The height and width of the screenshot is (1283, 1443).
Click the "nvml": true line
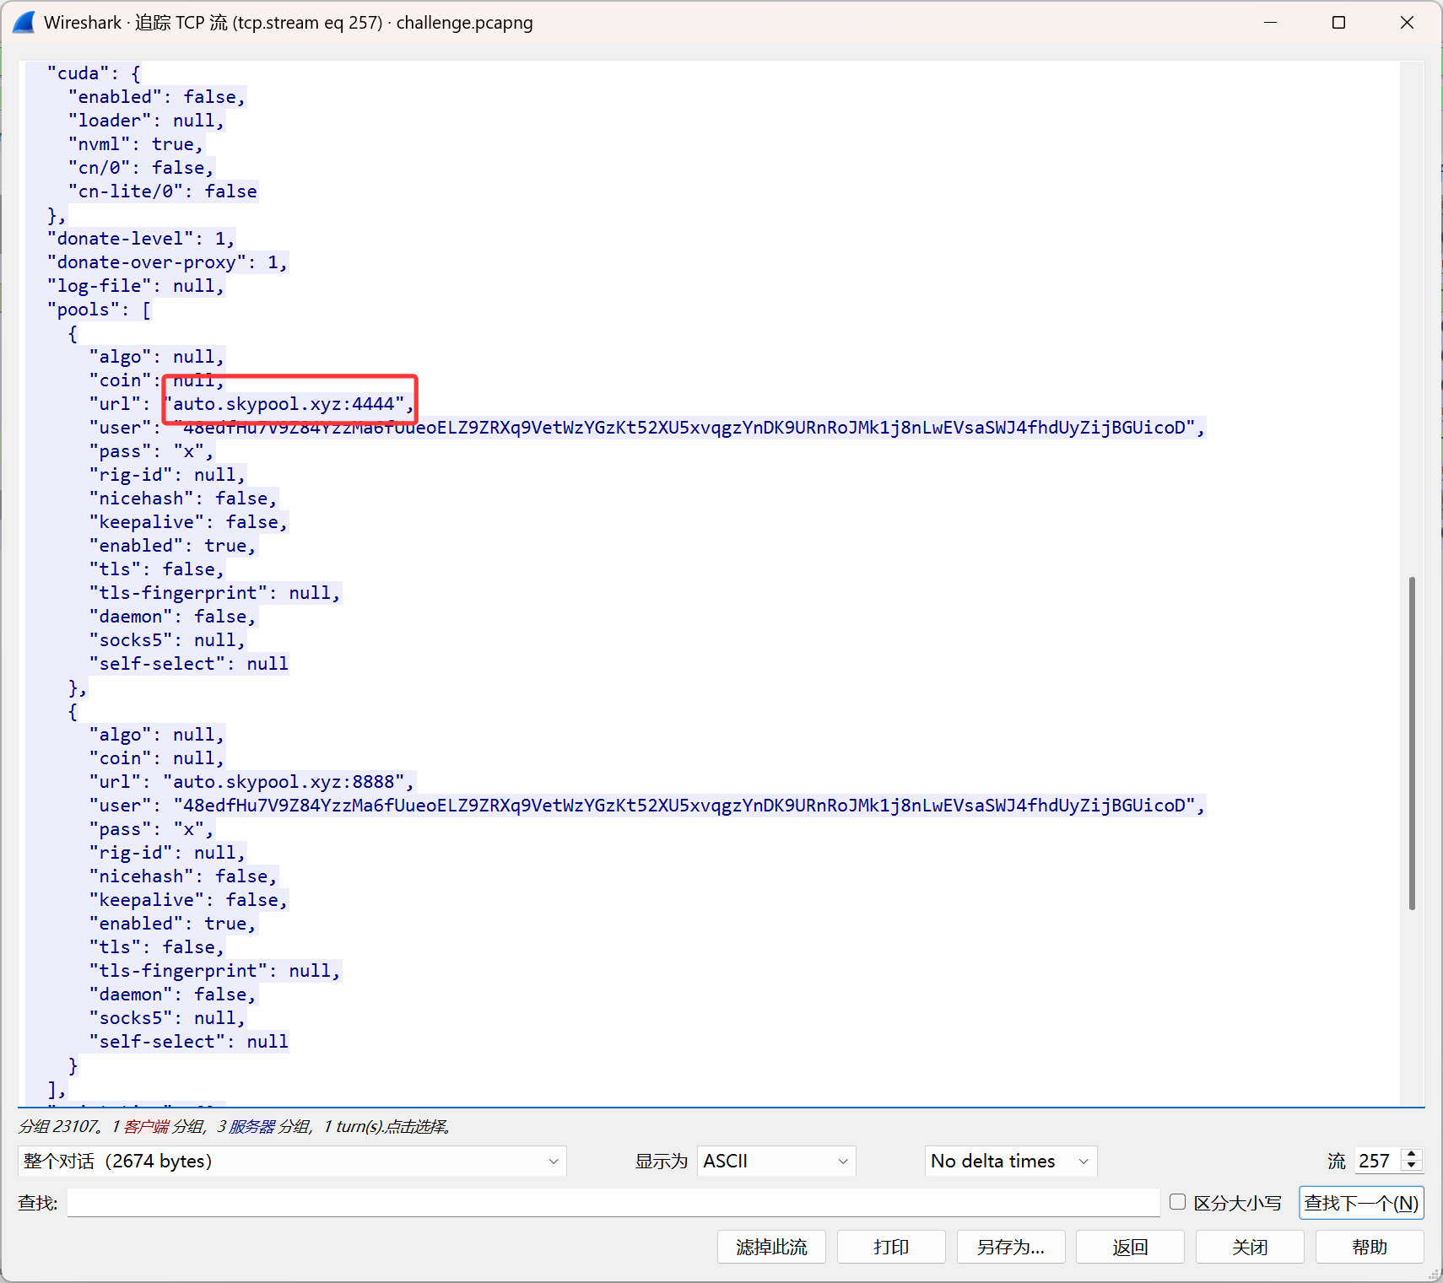[x=136, y=144]
